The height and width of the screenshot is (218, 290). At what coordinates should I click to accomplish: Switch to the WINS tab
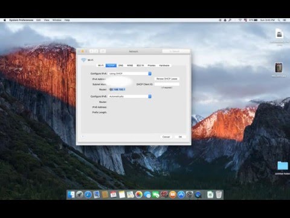130,65
